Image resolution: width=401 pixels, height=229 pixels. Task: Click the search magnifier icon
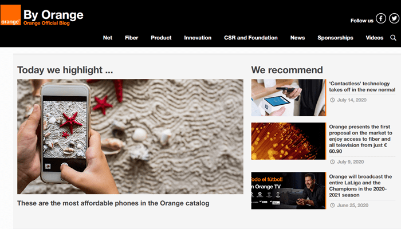coord(394,38)
